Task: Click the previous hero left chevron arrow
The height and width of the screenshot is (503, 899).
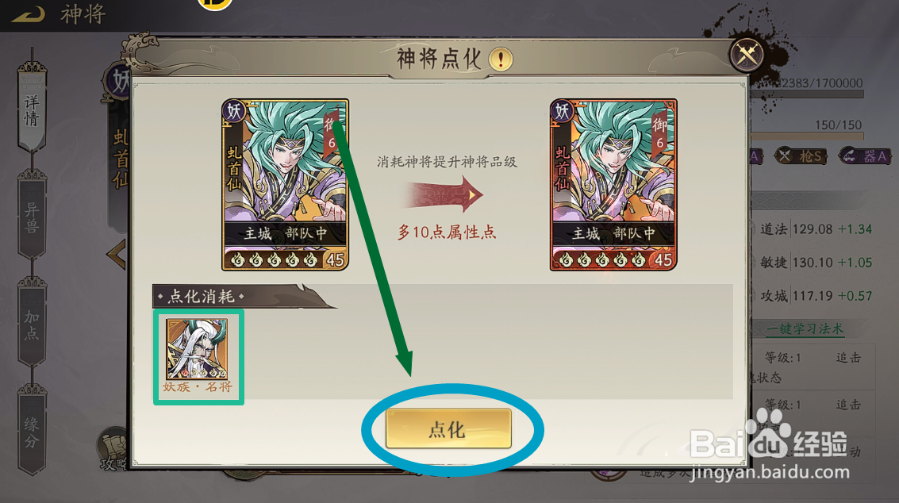Action: coord(117,255)
